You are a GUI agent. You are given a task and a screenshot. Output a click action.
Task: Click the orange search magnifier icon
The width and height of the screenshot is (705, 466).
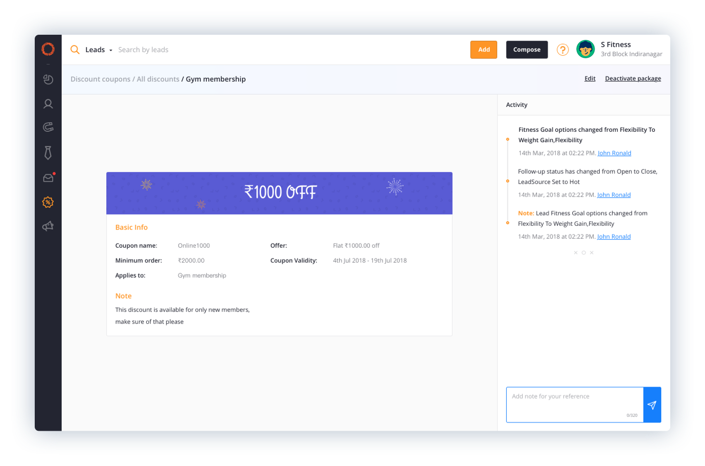[x=75, y=50]
